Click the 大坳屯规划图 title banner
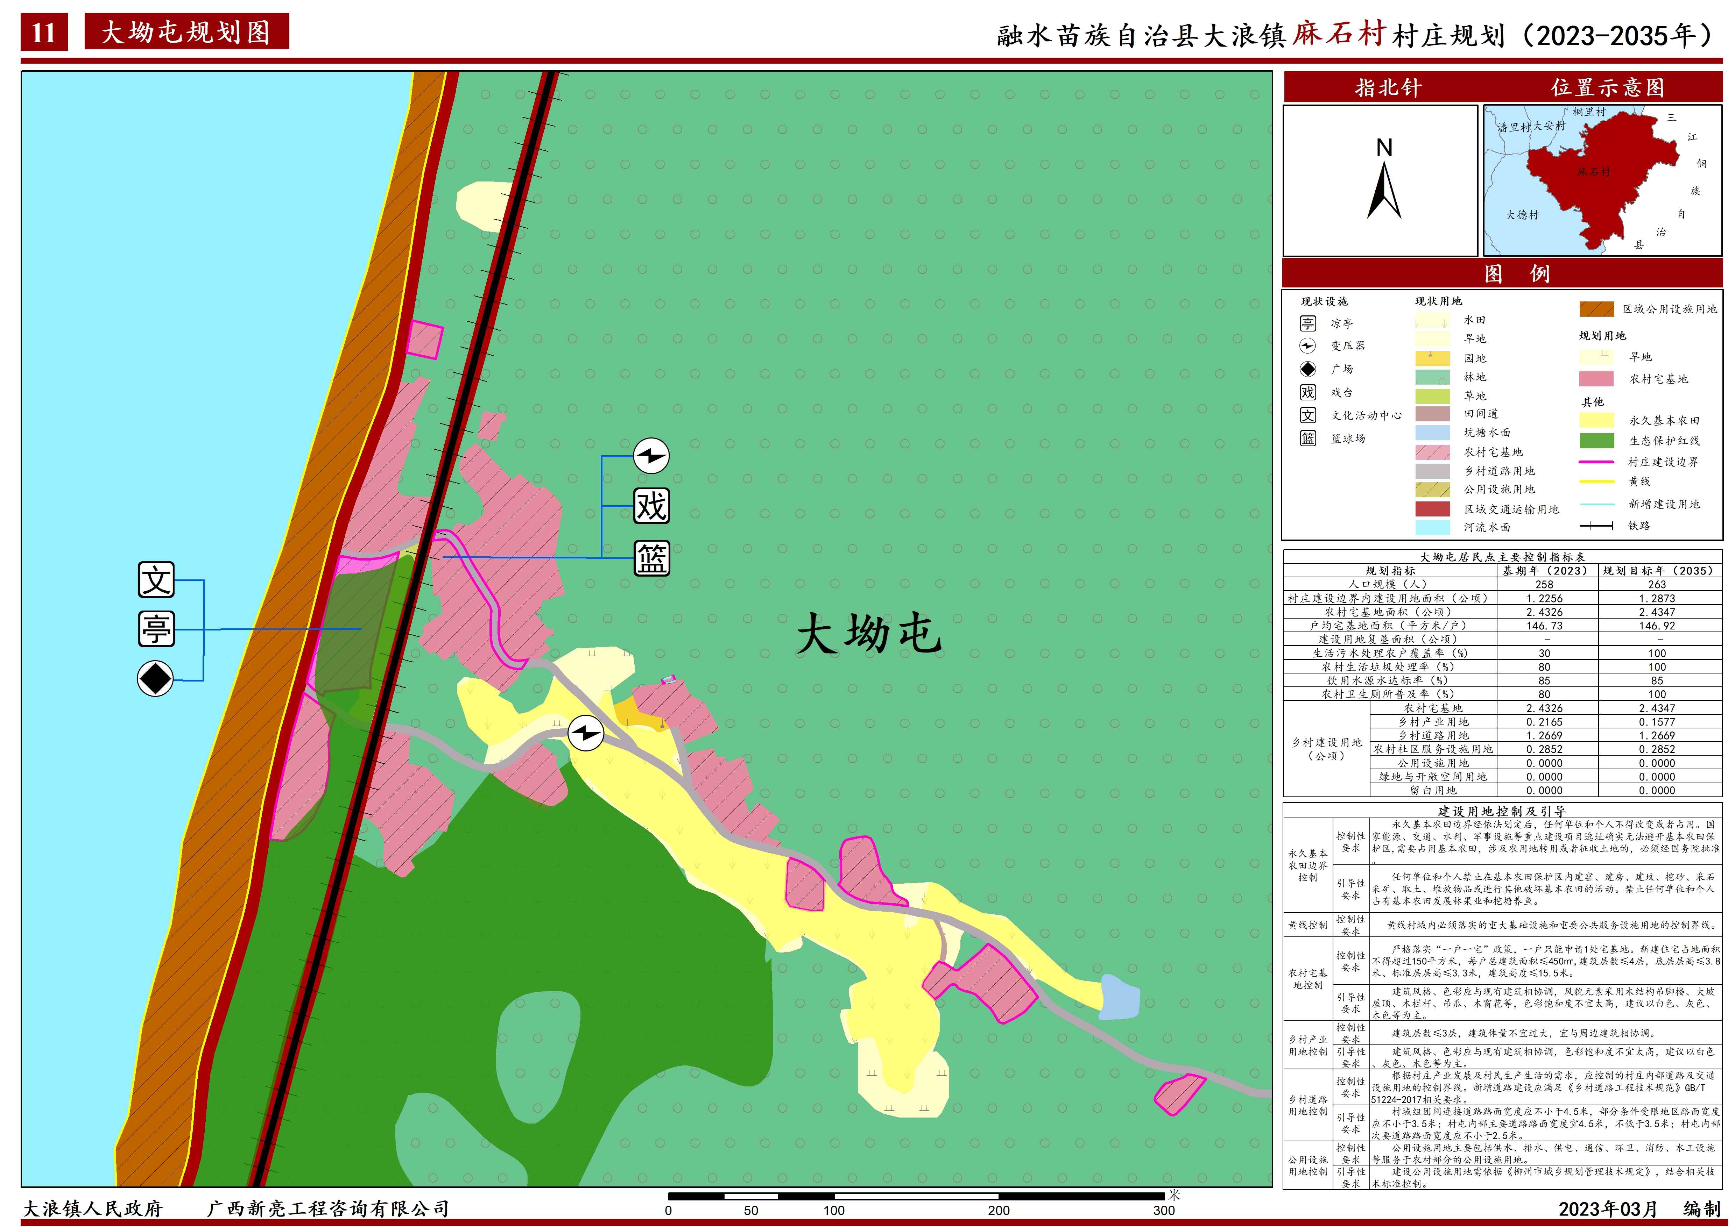The image size is (1735, 1227). (186, 33)
